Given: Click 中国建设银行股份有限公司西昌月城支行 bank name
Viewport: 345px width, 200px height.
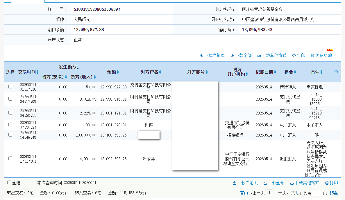Looking at the screenshot, I should (x=278, y=19).
